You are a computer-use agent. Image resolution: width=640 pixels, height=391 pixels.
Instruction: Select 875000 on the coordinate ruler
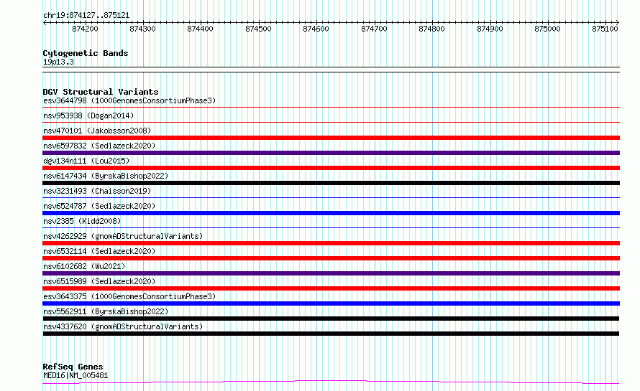coord(547,29)
